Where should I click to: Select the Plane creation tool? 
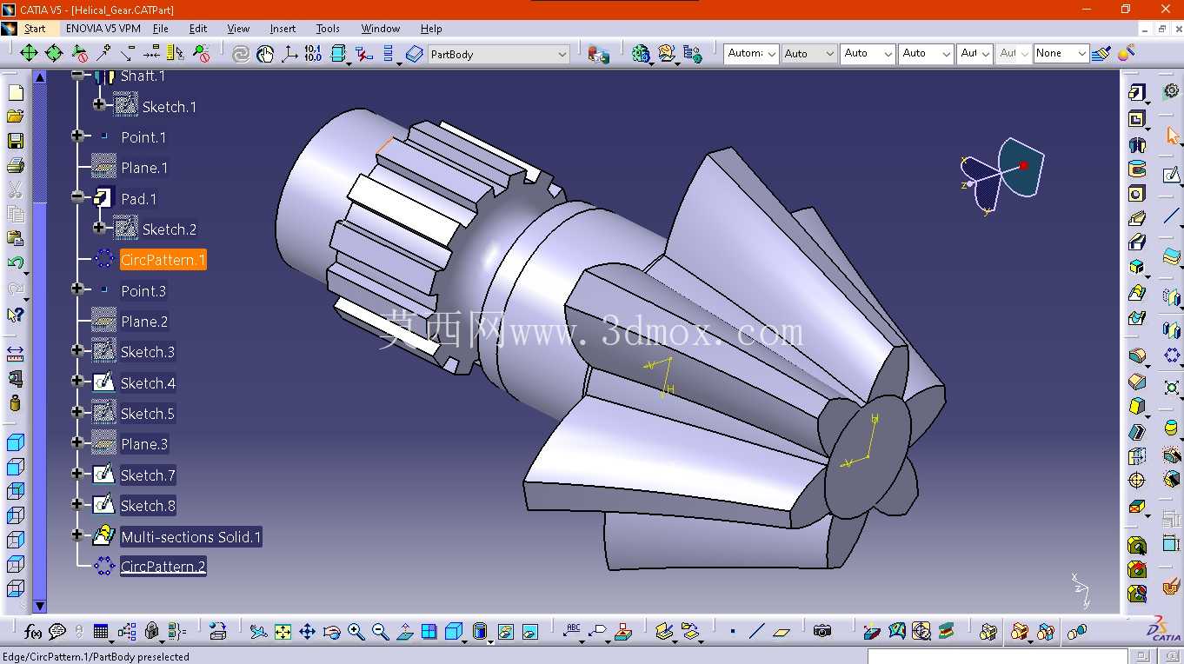click(x=781, y=632)
